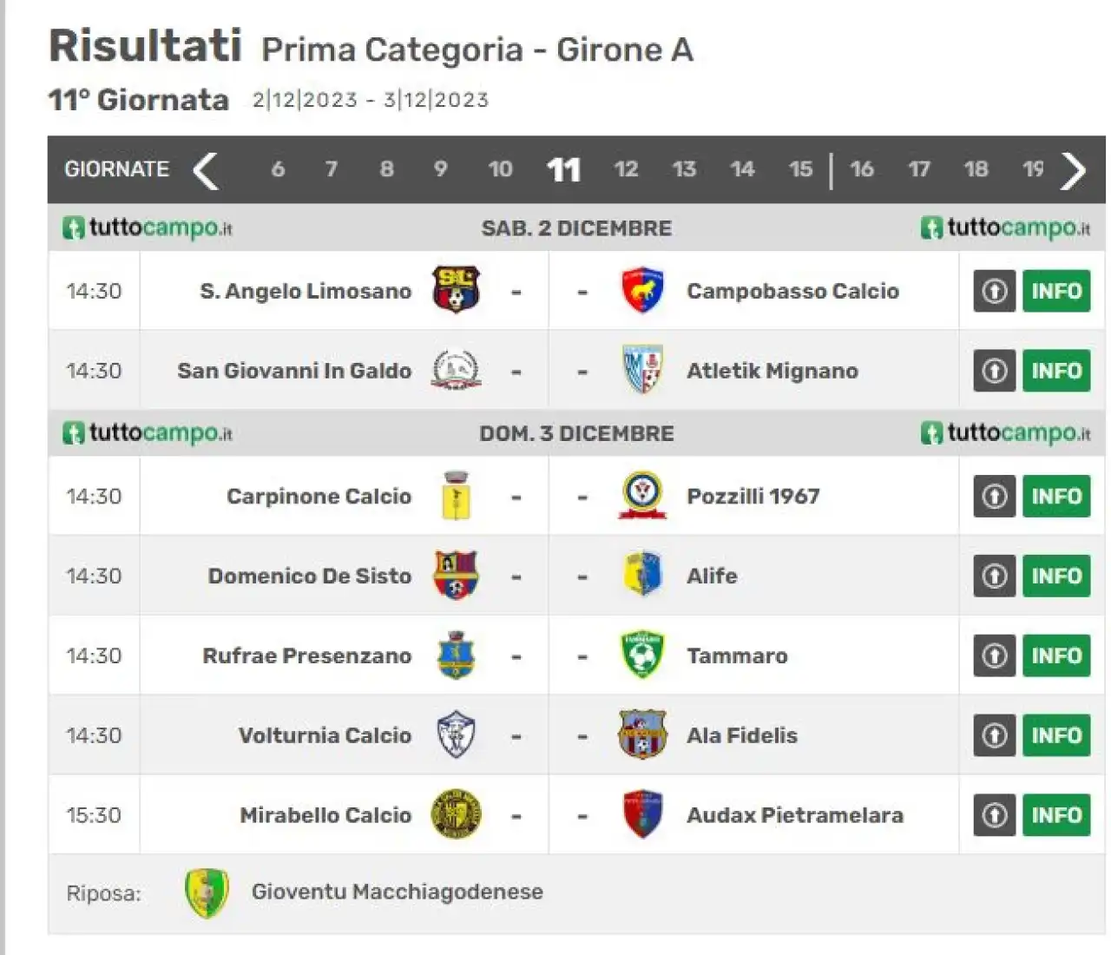Click the upload arrow icon for Alife match
The image size is (1111, 955).
click(995, 576)
